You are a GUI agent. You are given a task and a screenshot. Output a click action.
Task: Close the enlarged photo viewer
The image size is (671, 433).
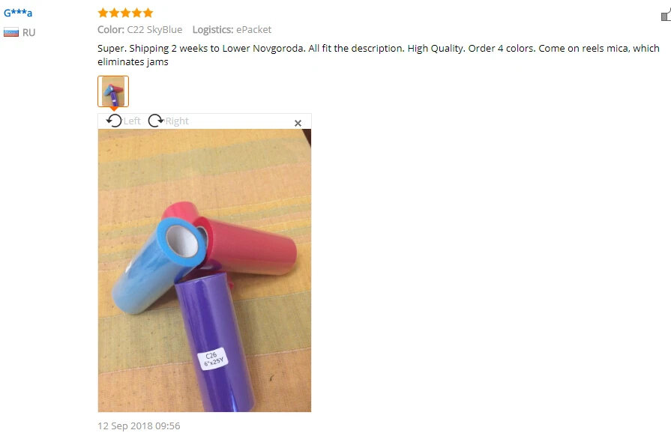(298, 123)
